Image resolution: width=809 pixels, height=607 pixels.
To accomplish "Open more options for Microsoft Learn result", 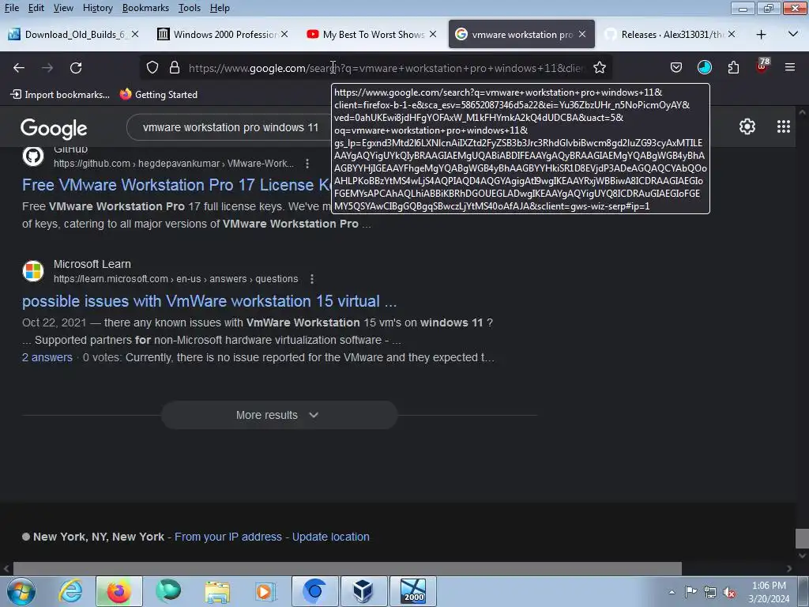I will (311, 279).
